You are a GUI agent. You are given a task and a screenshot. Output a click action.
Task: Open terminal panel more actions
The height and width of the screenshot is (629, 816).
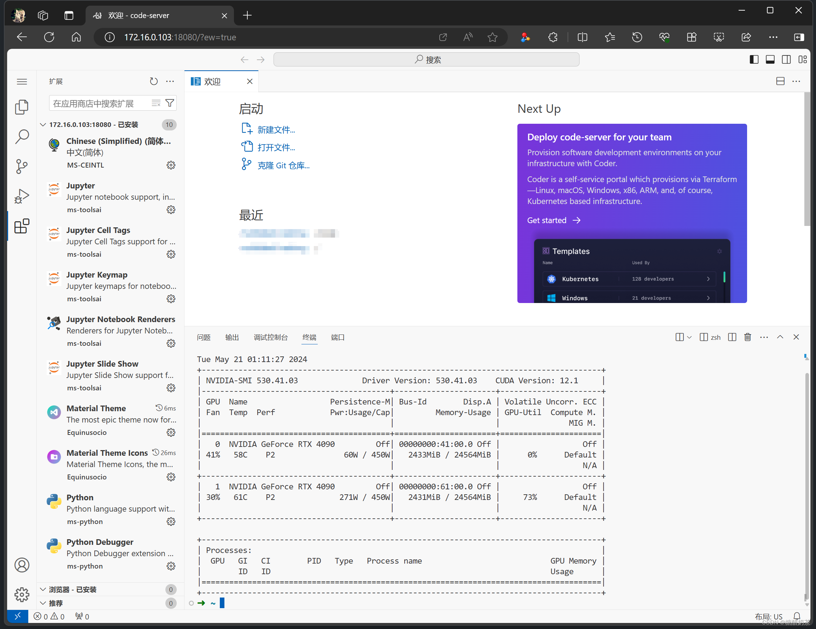(x=764, y=337)
